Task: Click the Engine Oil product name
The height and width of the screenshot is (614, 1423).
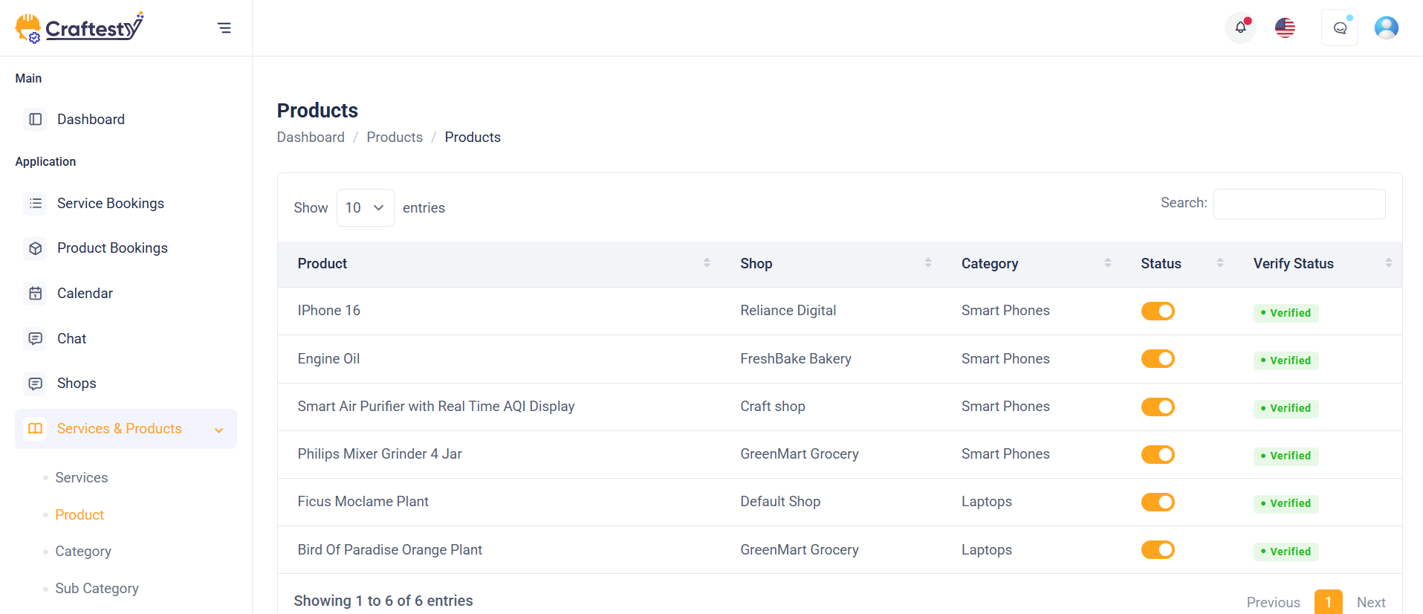Action: pos(328,359)
